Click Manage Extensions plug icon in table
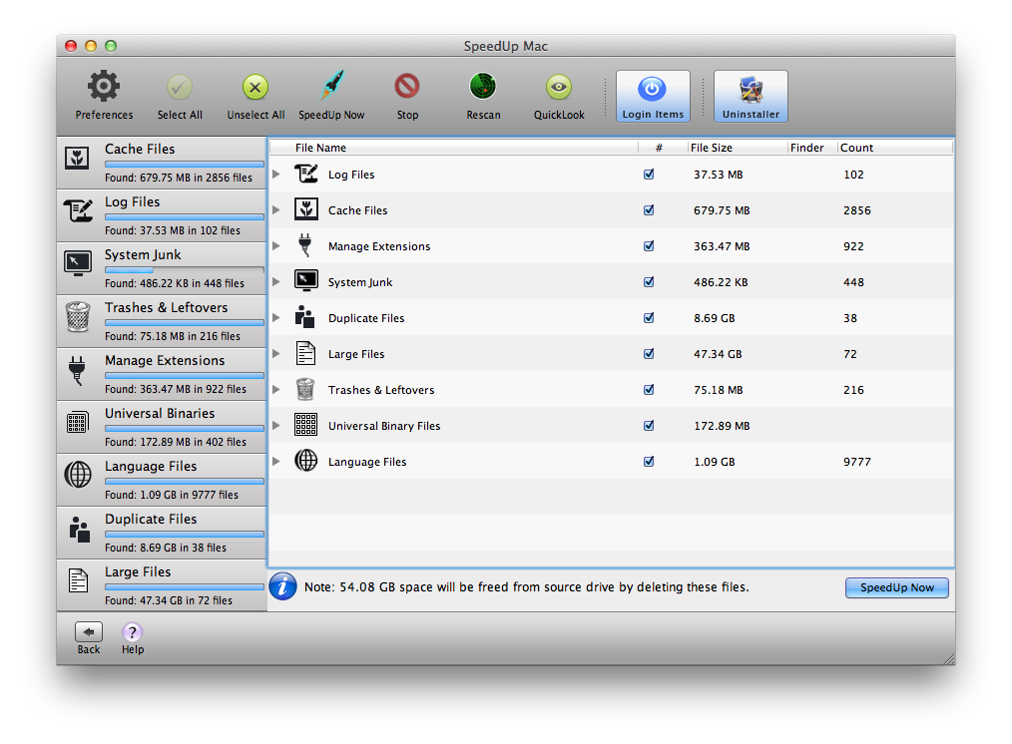 point(305,245)
